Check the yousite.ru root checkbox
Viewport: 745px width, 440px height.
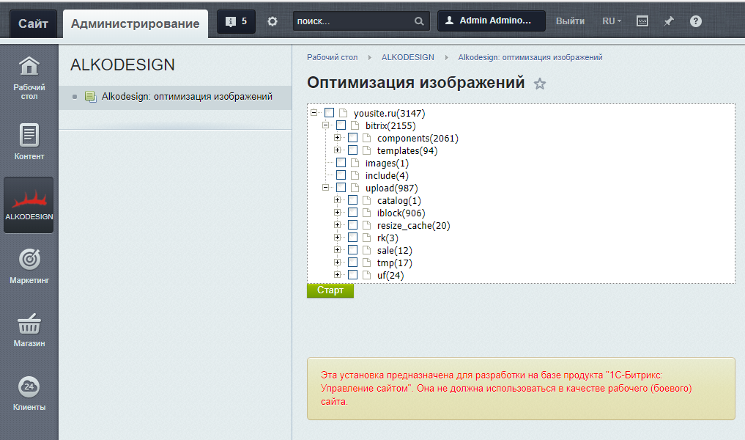coord(329,113)
